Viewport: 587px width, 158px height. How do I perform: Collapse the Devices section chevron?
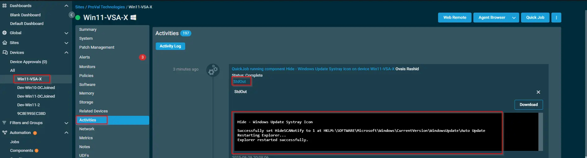click(x=66, y=53)
